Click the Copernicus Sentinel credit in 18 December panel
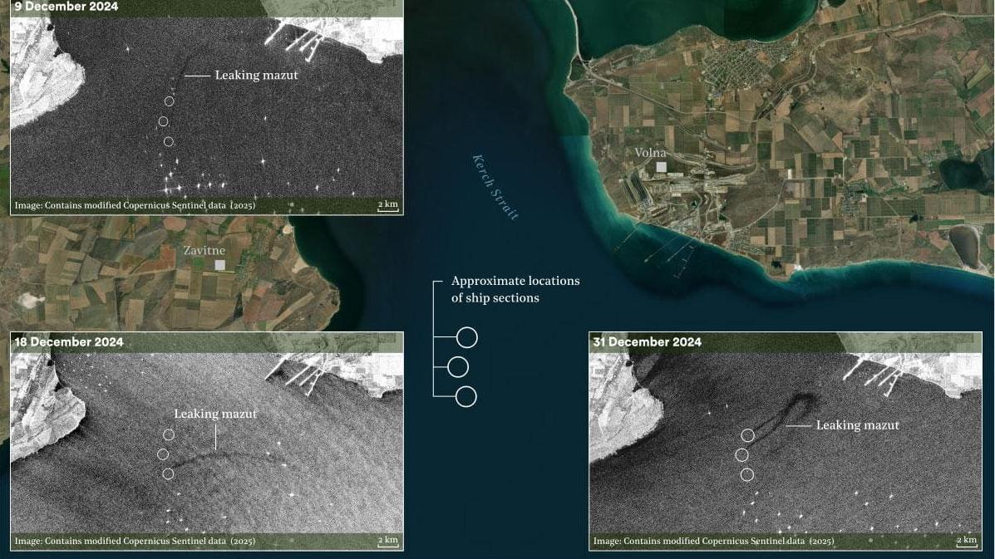This screenshot has width=995, height=559. click(x=135, y=541)
